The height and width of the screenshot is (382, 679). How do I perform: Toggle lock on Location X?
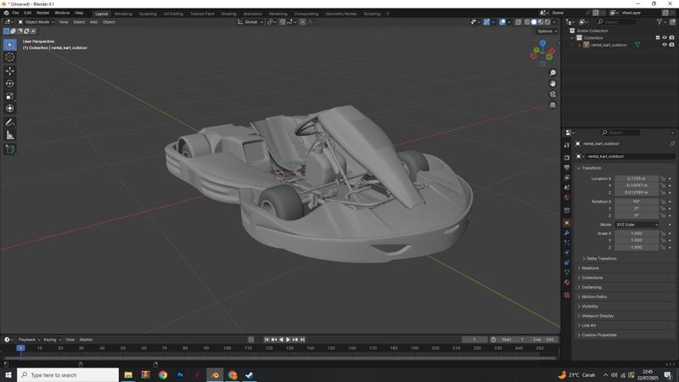664,179
